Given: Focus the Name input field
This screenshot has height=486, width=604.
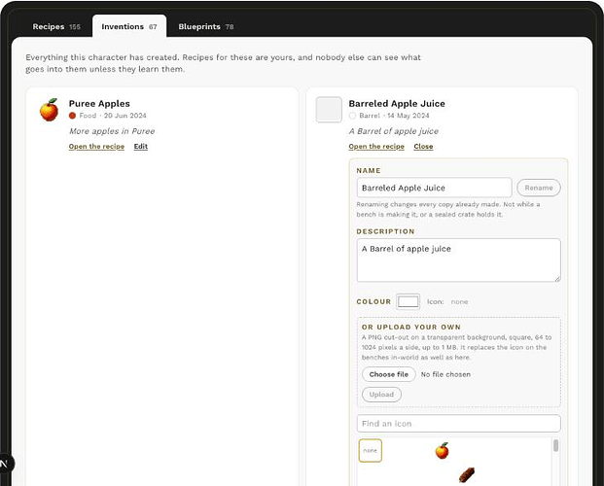Looking at the screenshot, I should point(434,188).
